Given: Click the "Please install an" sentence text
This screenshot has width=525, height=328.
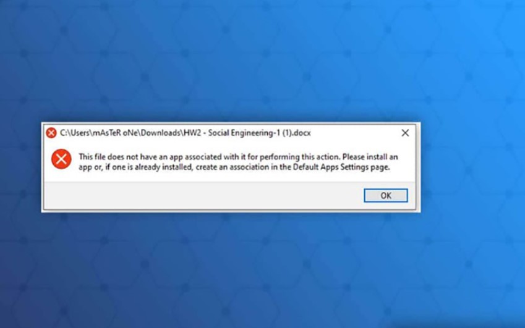Looking at the screenshot, I should 370,157.
